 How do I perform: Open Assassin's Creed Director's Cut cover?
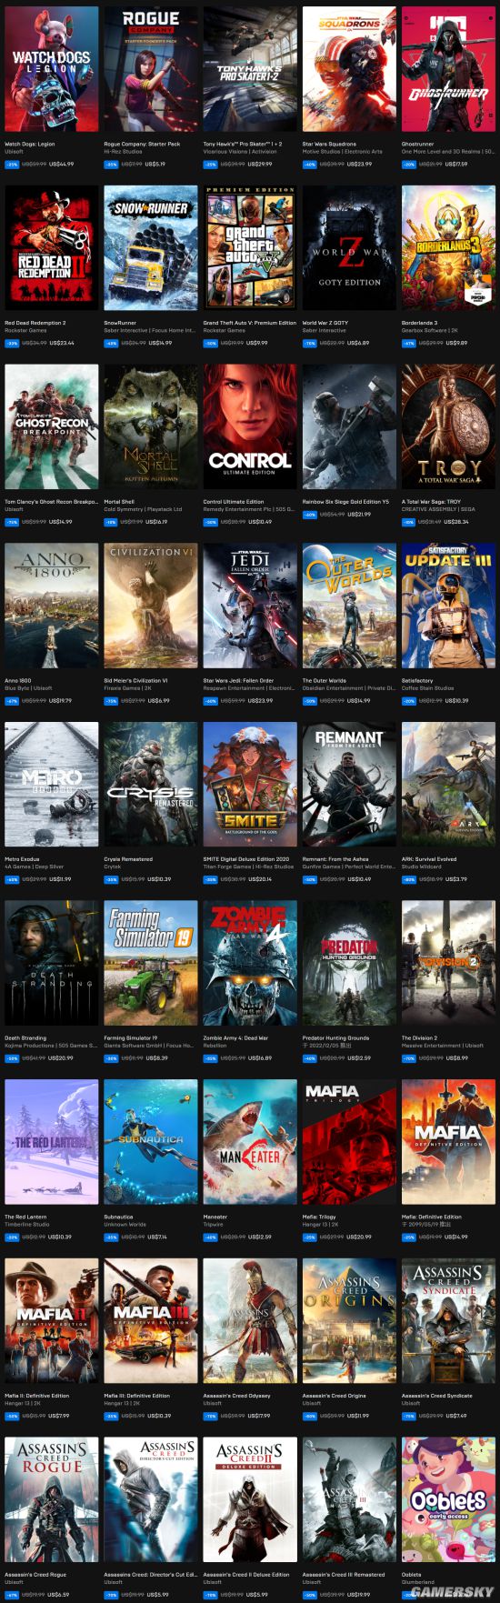151,1500
